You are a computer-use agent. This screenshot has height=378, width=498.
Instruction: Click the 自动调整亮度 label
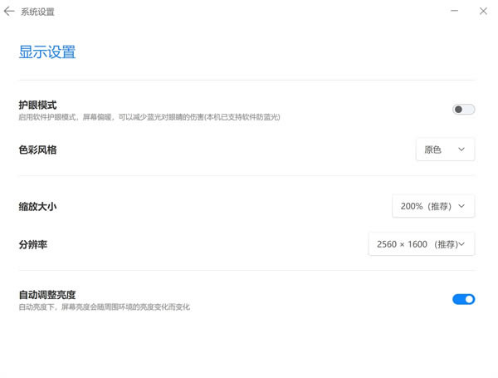[47, 295]
